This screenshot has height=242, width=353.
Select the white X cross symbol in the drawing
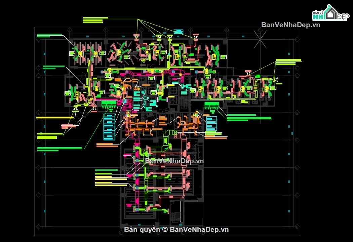pos(260,39)
